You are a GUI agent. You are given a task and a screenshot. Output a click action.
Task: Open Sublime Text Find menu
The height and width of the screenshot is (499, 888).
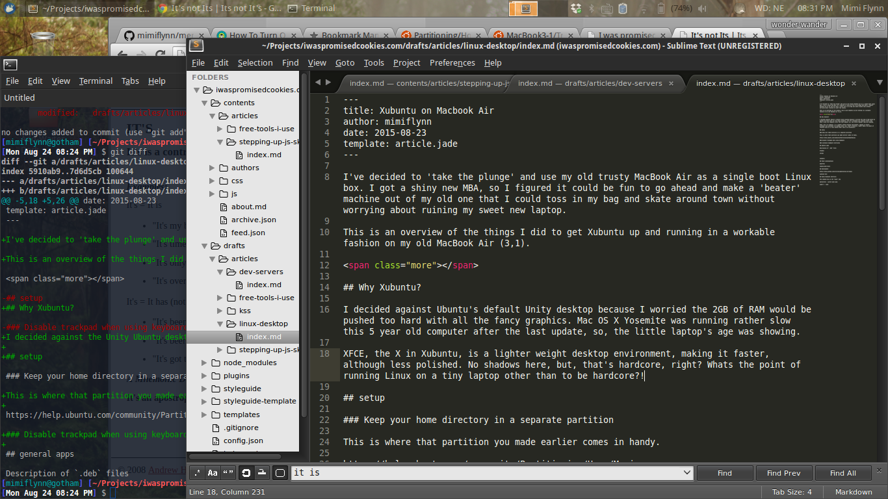point(291,63)
